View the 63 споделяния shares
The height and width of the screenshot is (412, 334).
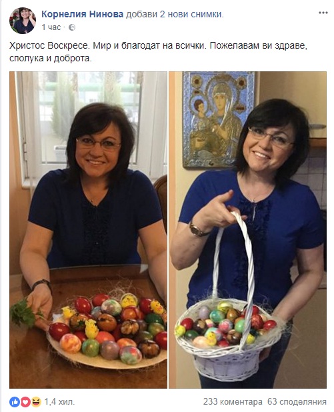pos(297,402)
